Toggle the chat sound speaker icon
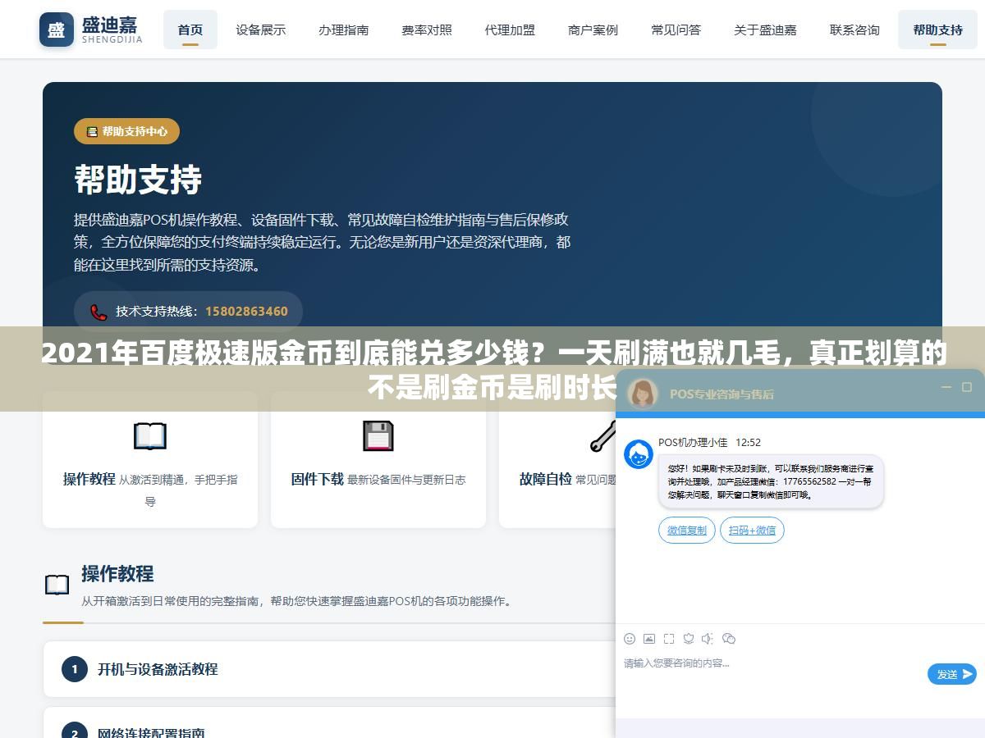The image size is (985, 738). 708,639
